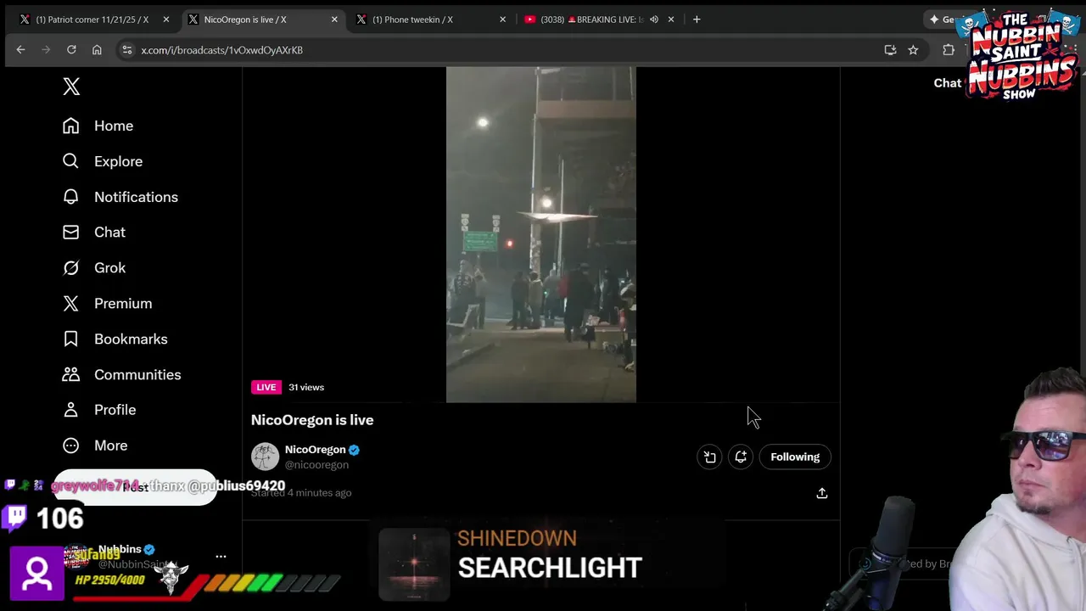Click the address bar URL field

click(509, 50)
